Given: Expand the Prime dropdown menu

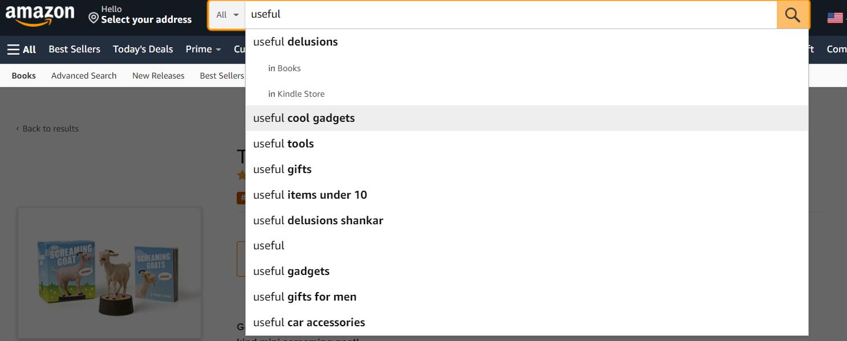Looking at the screenshot, I should [x=203, y=50].
